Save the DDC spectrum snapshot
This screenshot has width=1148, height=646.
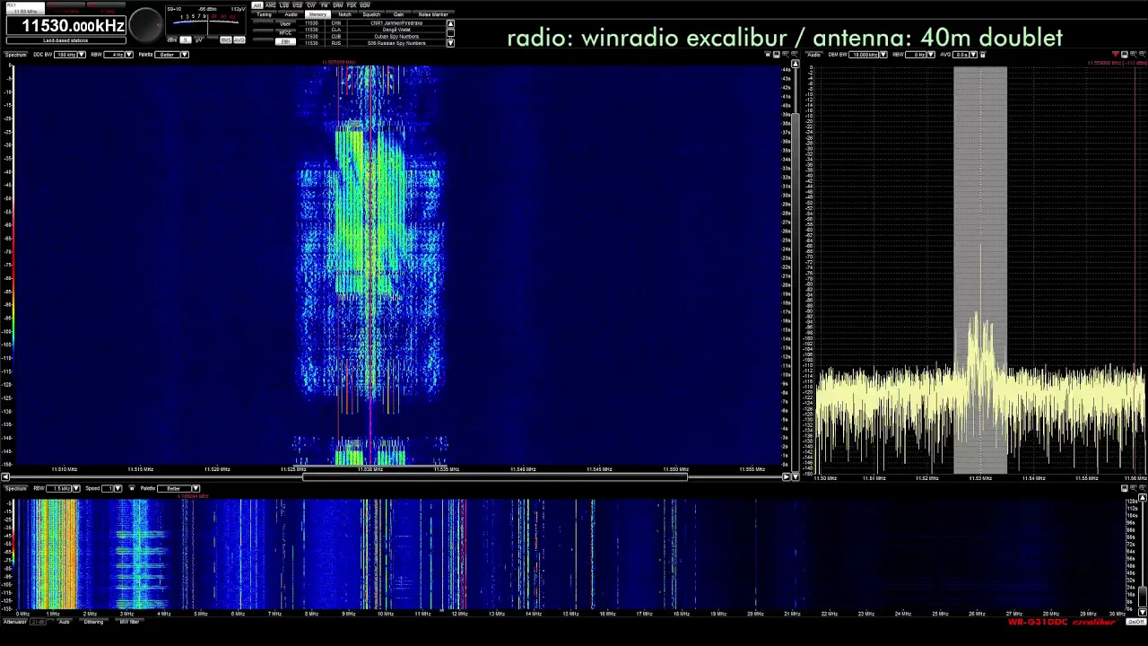coord(776,55)
